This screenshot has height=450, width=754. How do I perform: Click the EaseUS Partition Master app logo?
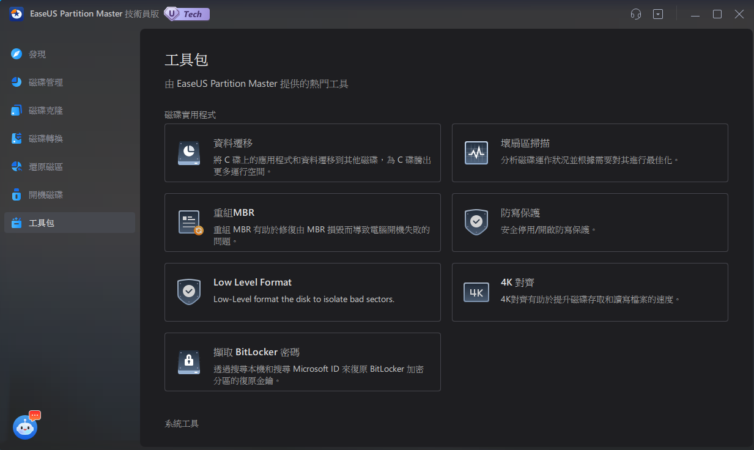(x=17, y=14)
